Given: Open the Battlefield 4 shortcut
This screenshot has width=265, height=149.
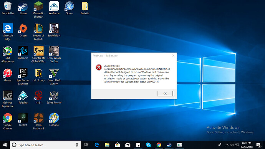Looking at the screenshot, I should click(54, 30).
